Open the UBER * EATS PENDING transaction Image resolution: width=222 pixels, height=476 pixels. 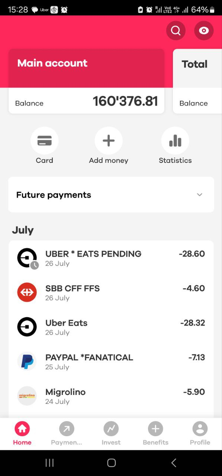(111, 258)
